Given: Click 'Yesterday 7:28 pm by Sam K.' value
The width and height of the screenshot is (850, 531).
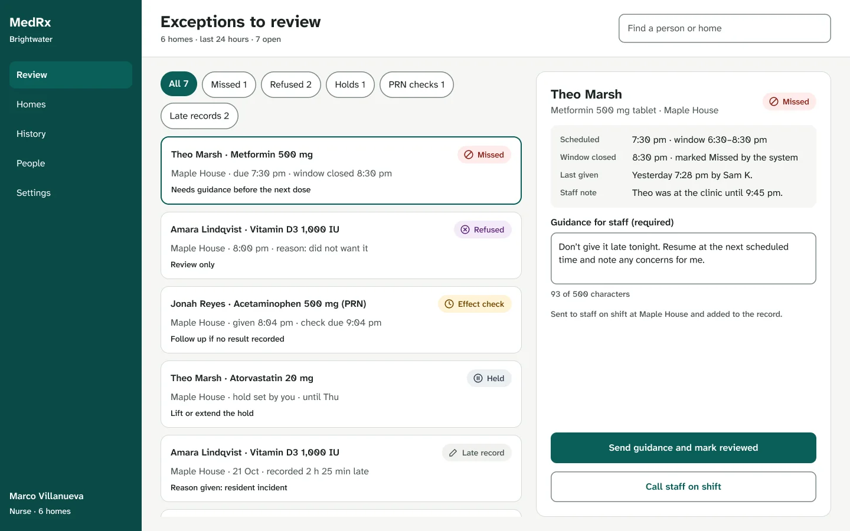Looking at the screenshot, I should [692, 175].
